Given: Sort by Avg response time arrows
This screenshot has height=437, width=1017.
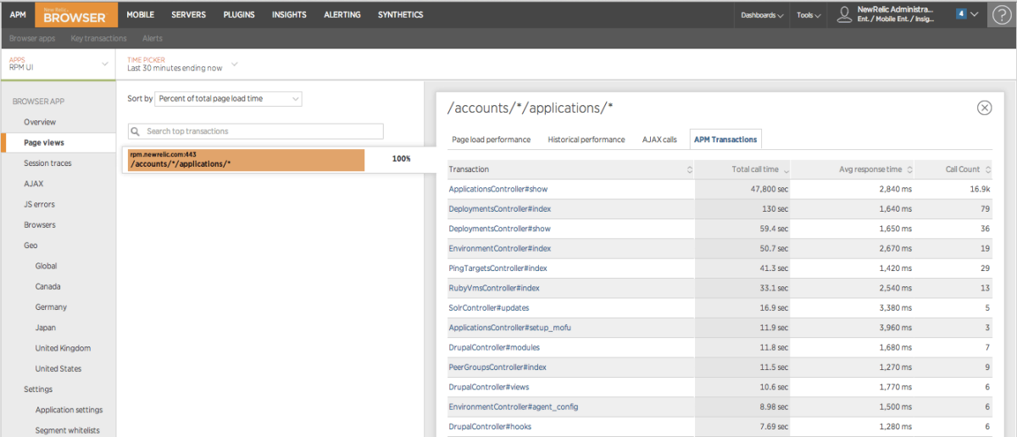Looking at the screenshot, I should click(909, 169).
